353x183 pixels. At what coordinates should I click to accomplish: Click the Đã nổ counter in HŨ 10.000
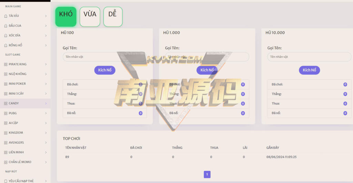(345, 113)
